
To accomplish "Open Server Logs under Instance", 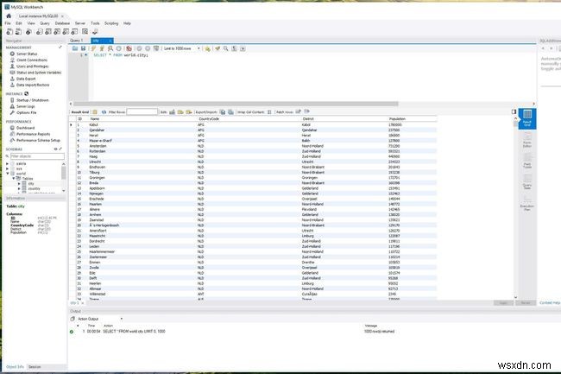I will point(25,106).
